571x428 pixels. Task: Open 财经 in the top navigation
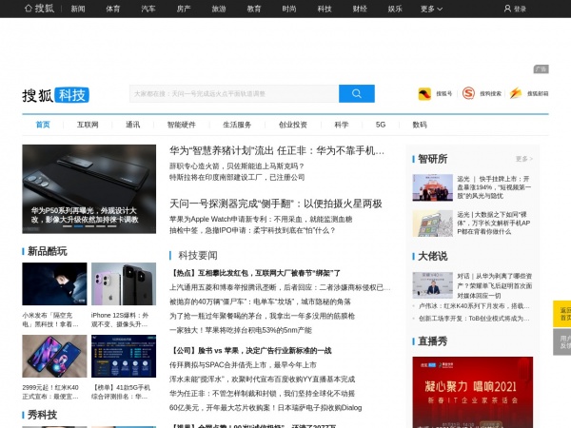360,9
